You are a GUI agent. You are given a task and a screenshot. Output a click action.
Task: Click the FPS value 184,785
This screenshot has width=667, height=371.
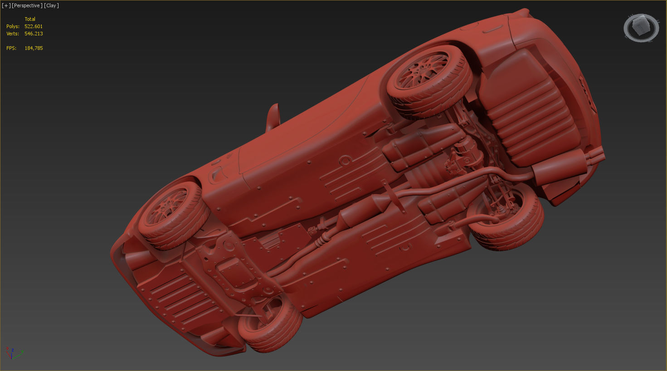[34, 48]
